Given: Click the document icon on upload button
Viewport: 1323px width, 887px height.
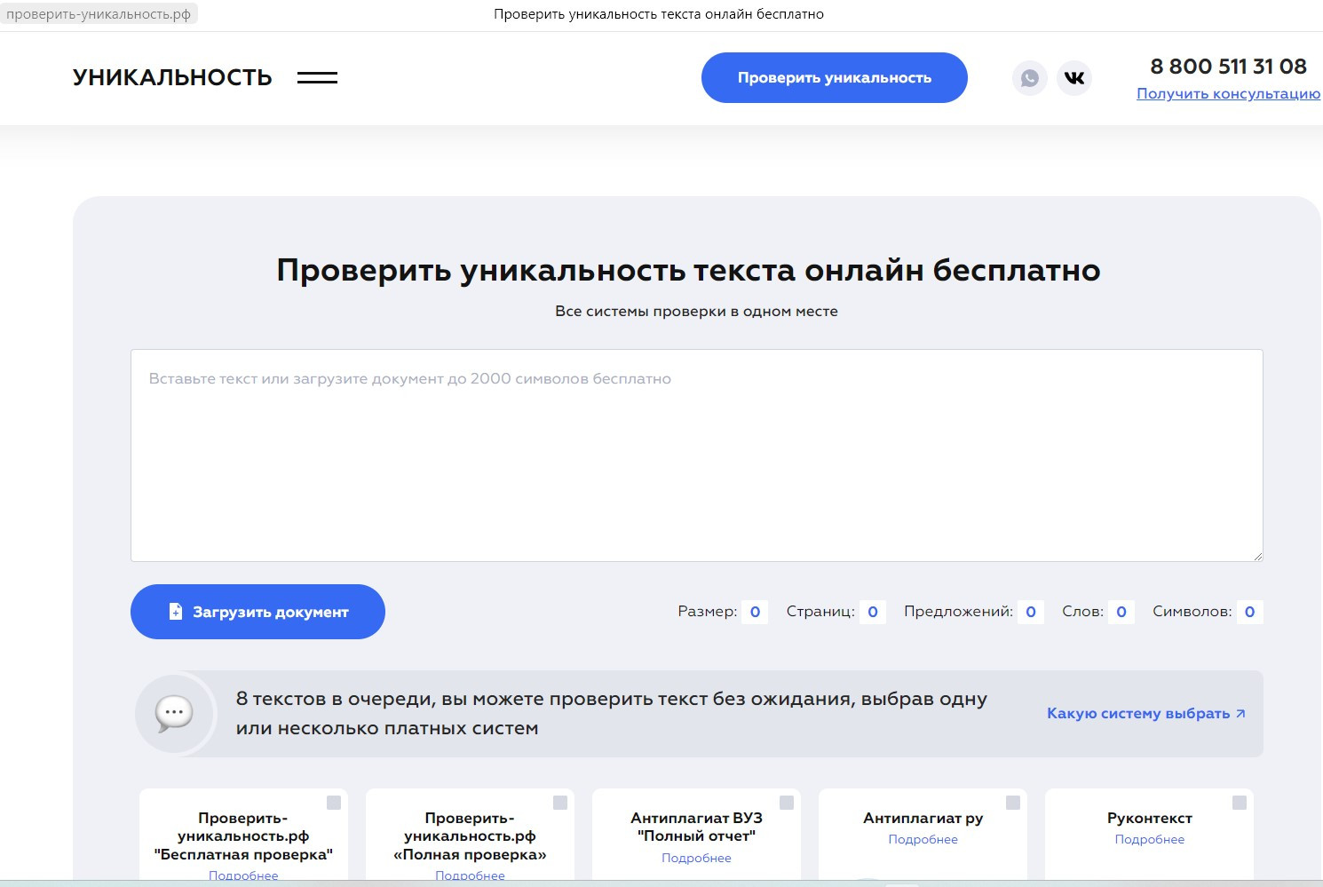Looking at the screenshot, I should 176,611.
